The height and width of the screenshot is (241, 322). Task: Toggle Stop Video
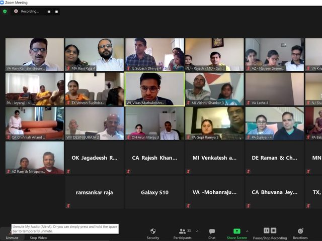coord(38,237)
